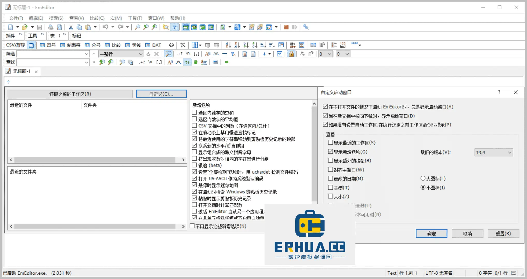
Task: Click the 确定 button
Action: [x=431, y=234]
